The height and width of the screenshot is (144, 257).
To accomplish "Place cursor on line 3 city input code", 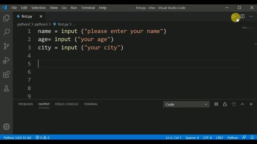I will tap(81, 48).
